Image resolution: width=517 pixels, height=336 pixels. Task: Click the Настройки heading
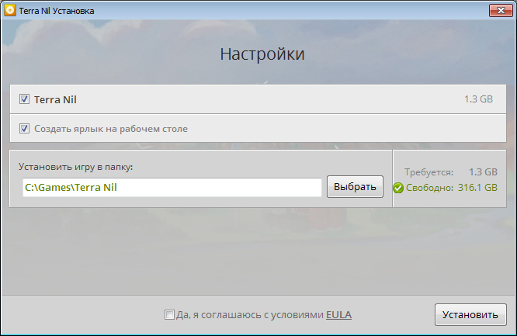tap(262, 54)
